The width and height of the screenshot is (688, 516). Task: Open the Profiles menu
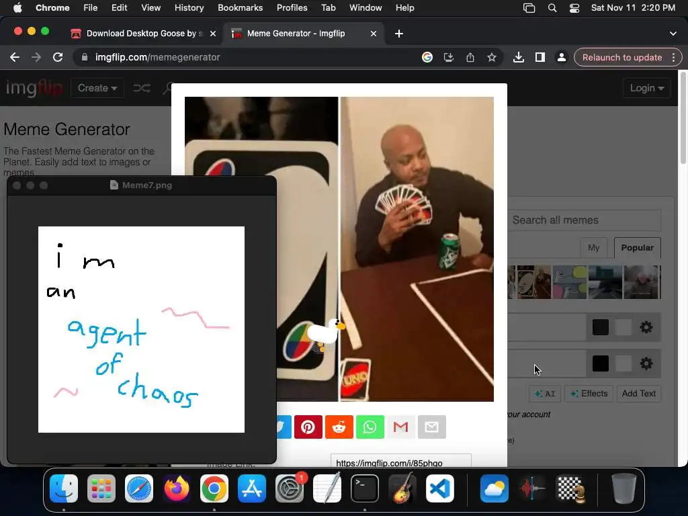tap(292, 8)
